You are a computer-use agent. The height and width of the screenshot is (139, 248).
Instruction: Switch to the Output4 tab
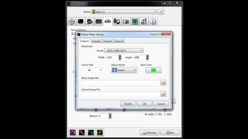[119, 41]
